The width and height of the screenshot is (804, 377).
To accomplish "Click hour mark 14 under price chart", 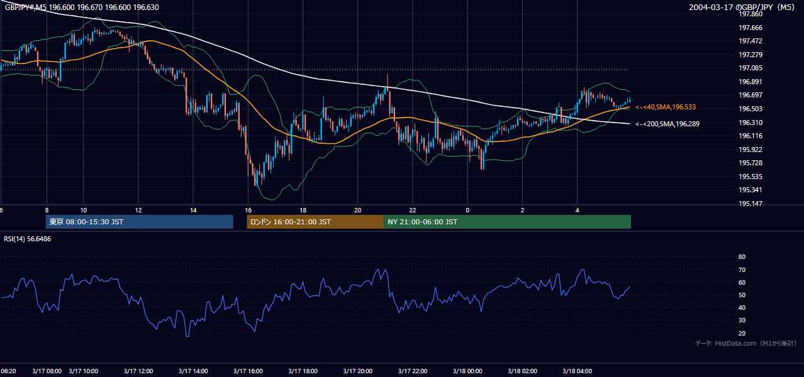I will coord(193,210).
